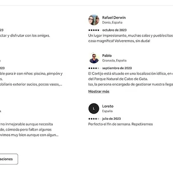Click Rafael's review text about calas y pueblecitos
173x173 pixels.
(131, 38)
